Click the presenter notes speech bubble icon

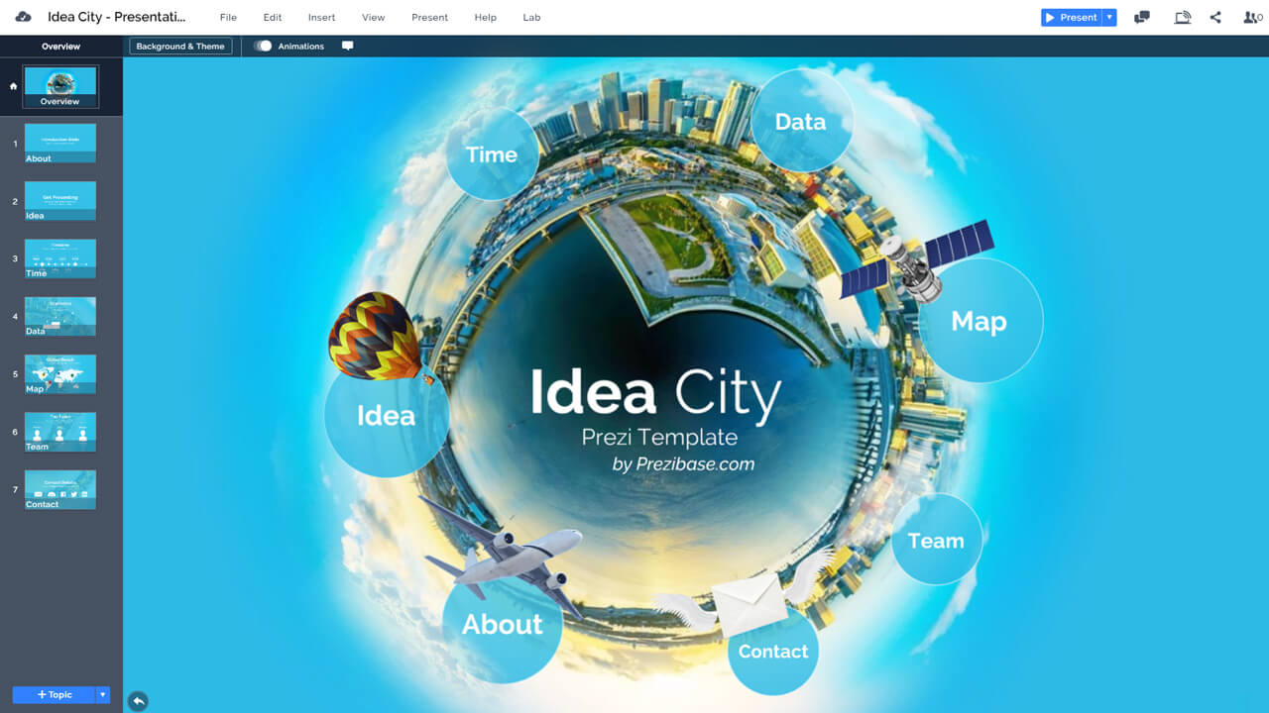pyautogui.click(x=347, y=46)
